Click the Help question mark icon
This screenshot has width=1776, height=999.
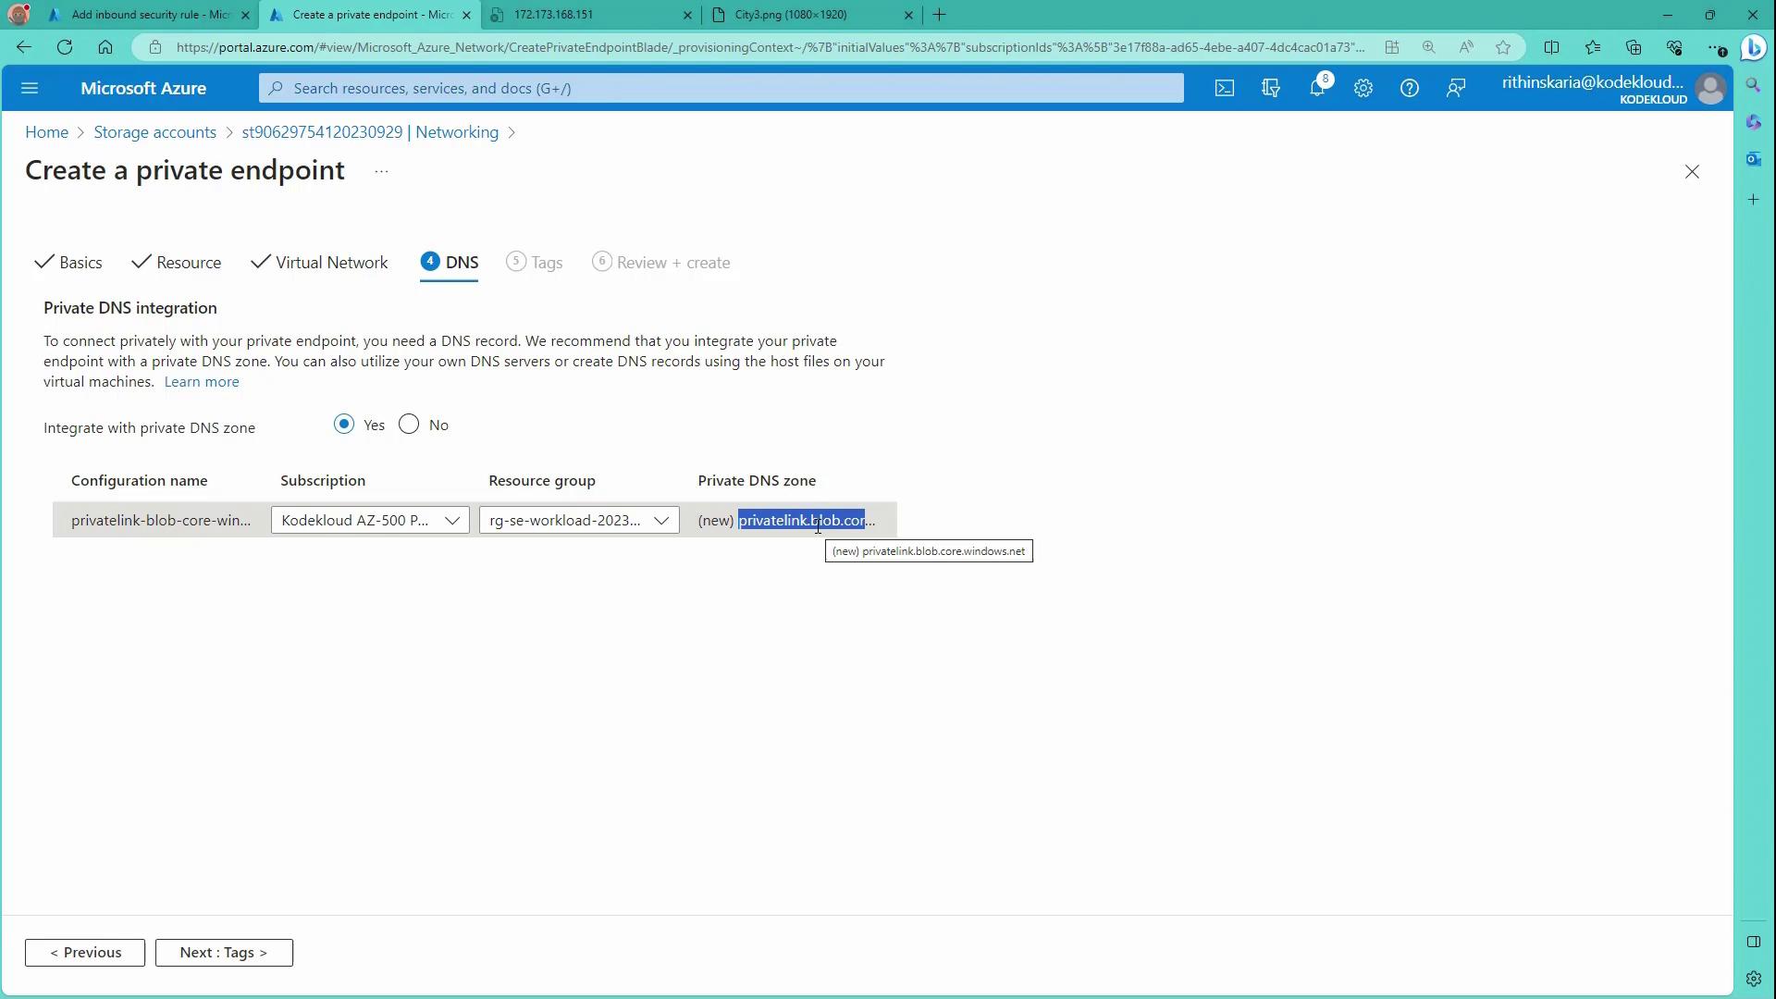pos(1409,88)
